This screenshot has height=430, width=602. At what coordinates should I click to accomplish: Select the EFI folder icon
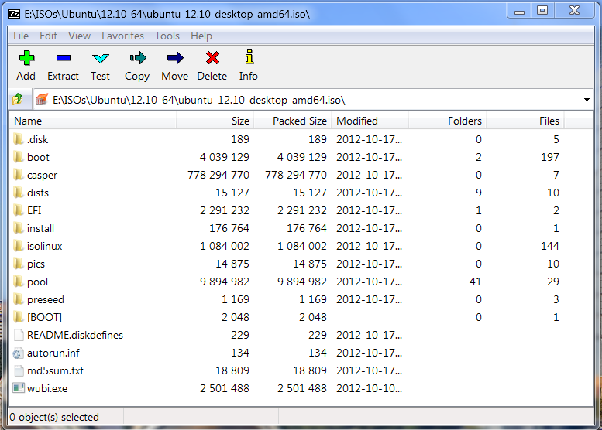(x=18, y=210)
